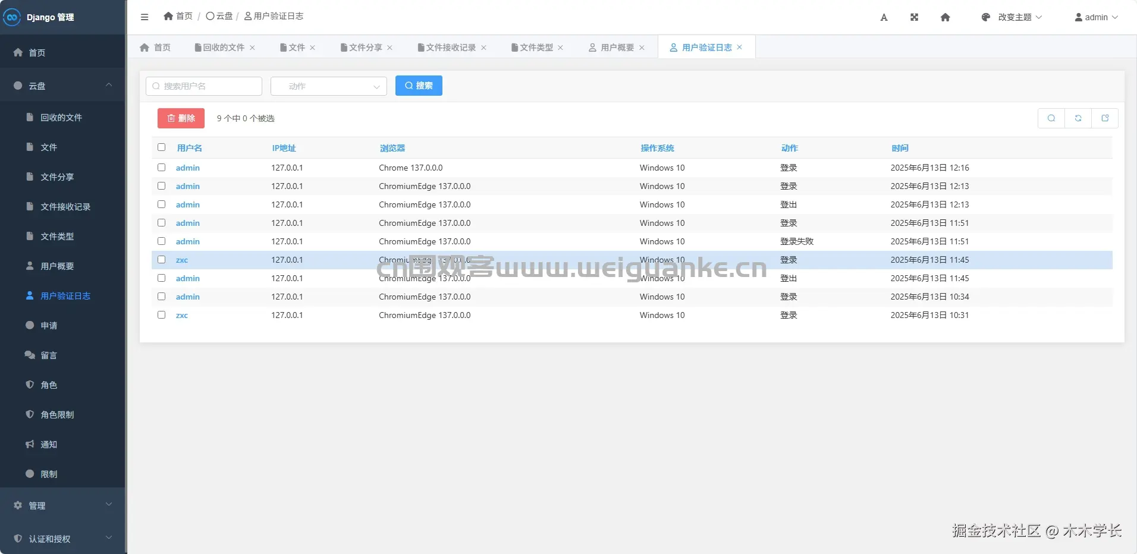Screen dimensions: 1137x554
Task: Open the admin user menu
Action: pos(1096,17)
